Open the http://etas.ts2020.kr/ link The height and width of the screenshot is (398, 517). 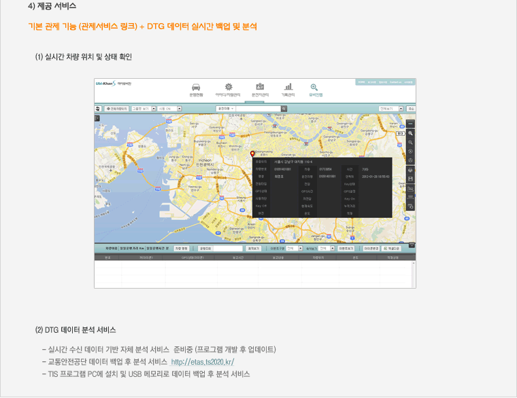203,362
